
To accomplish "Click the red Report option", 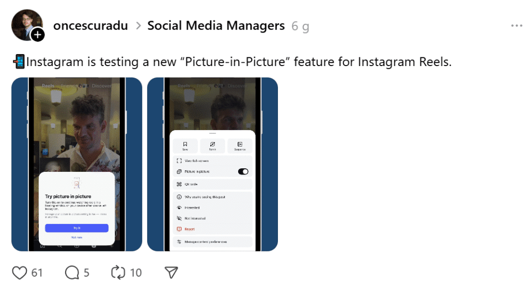I will (189, 229).
